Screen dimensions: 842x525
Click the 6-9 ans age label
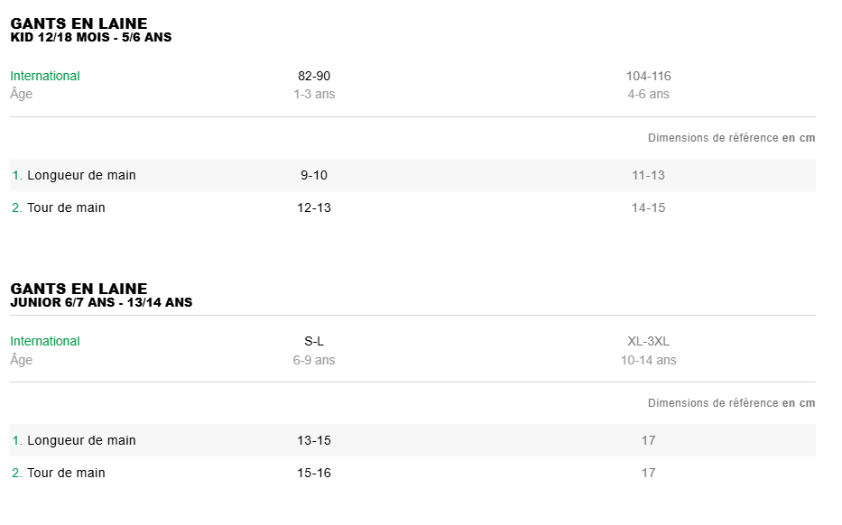point(314,360)
